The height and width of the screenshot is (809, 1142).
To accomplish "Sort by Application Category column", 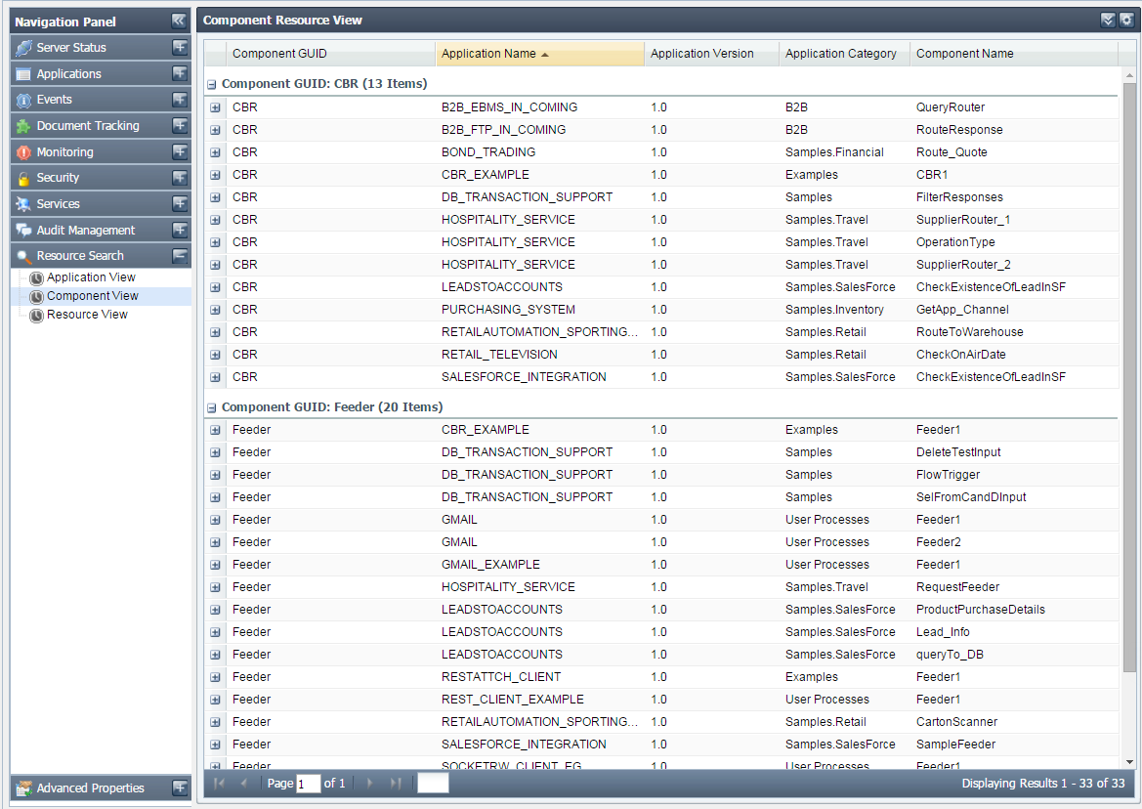I will (x=844, y=54).
